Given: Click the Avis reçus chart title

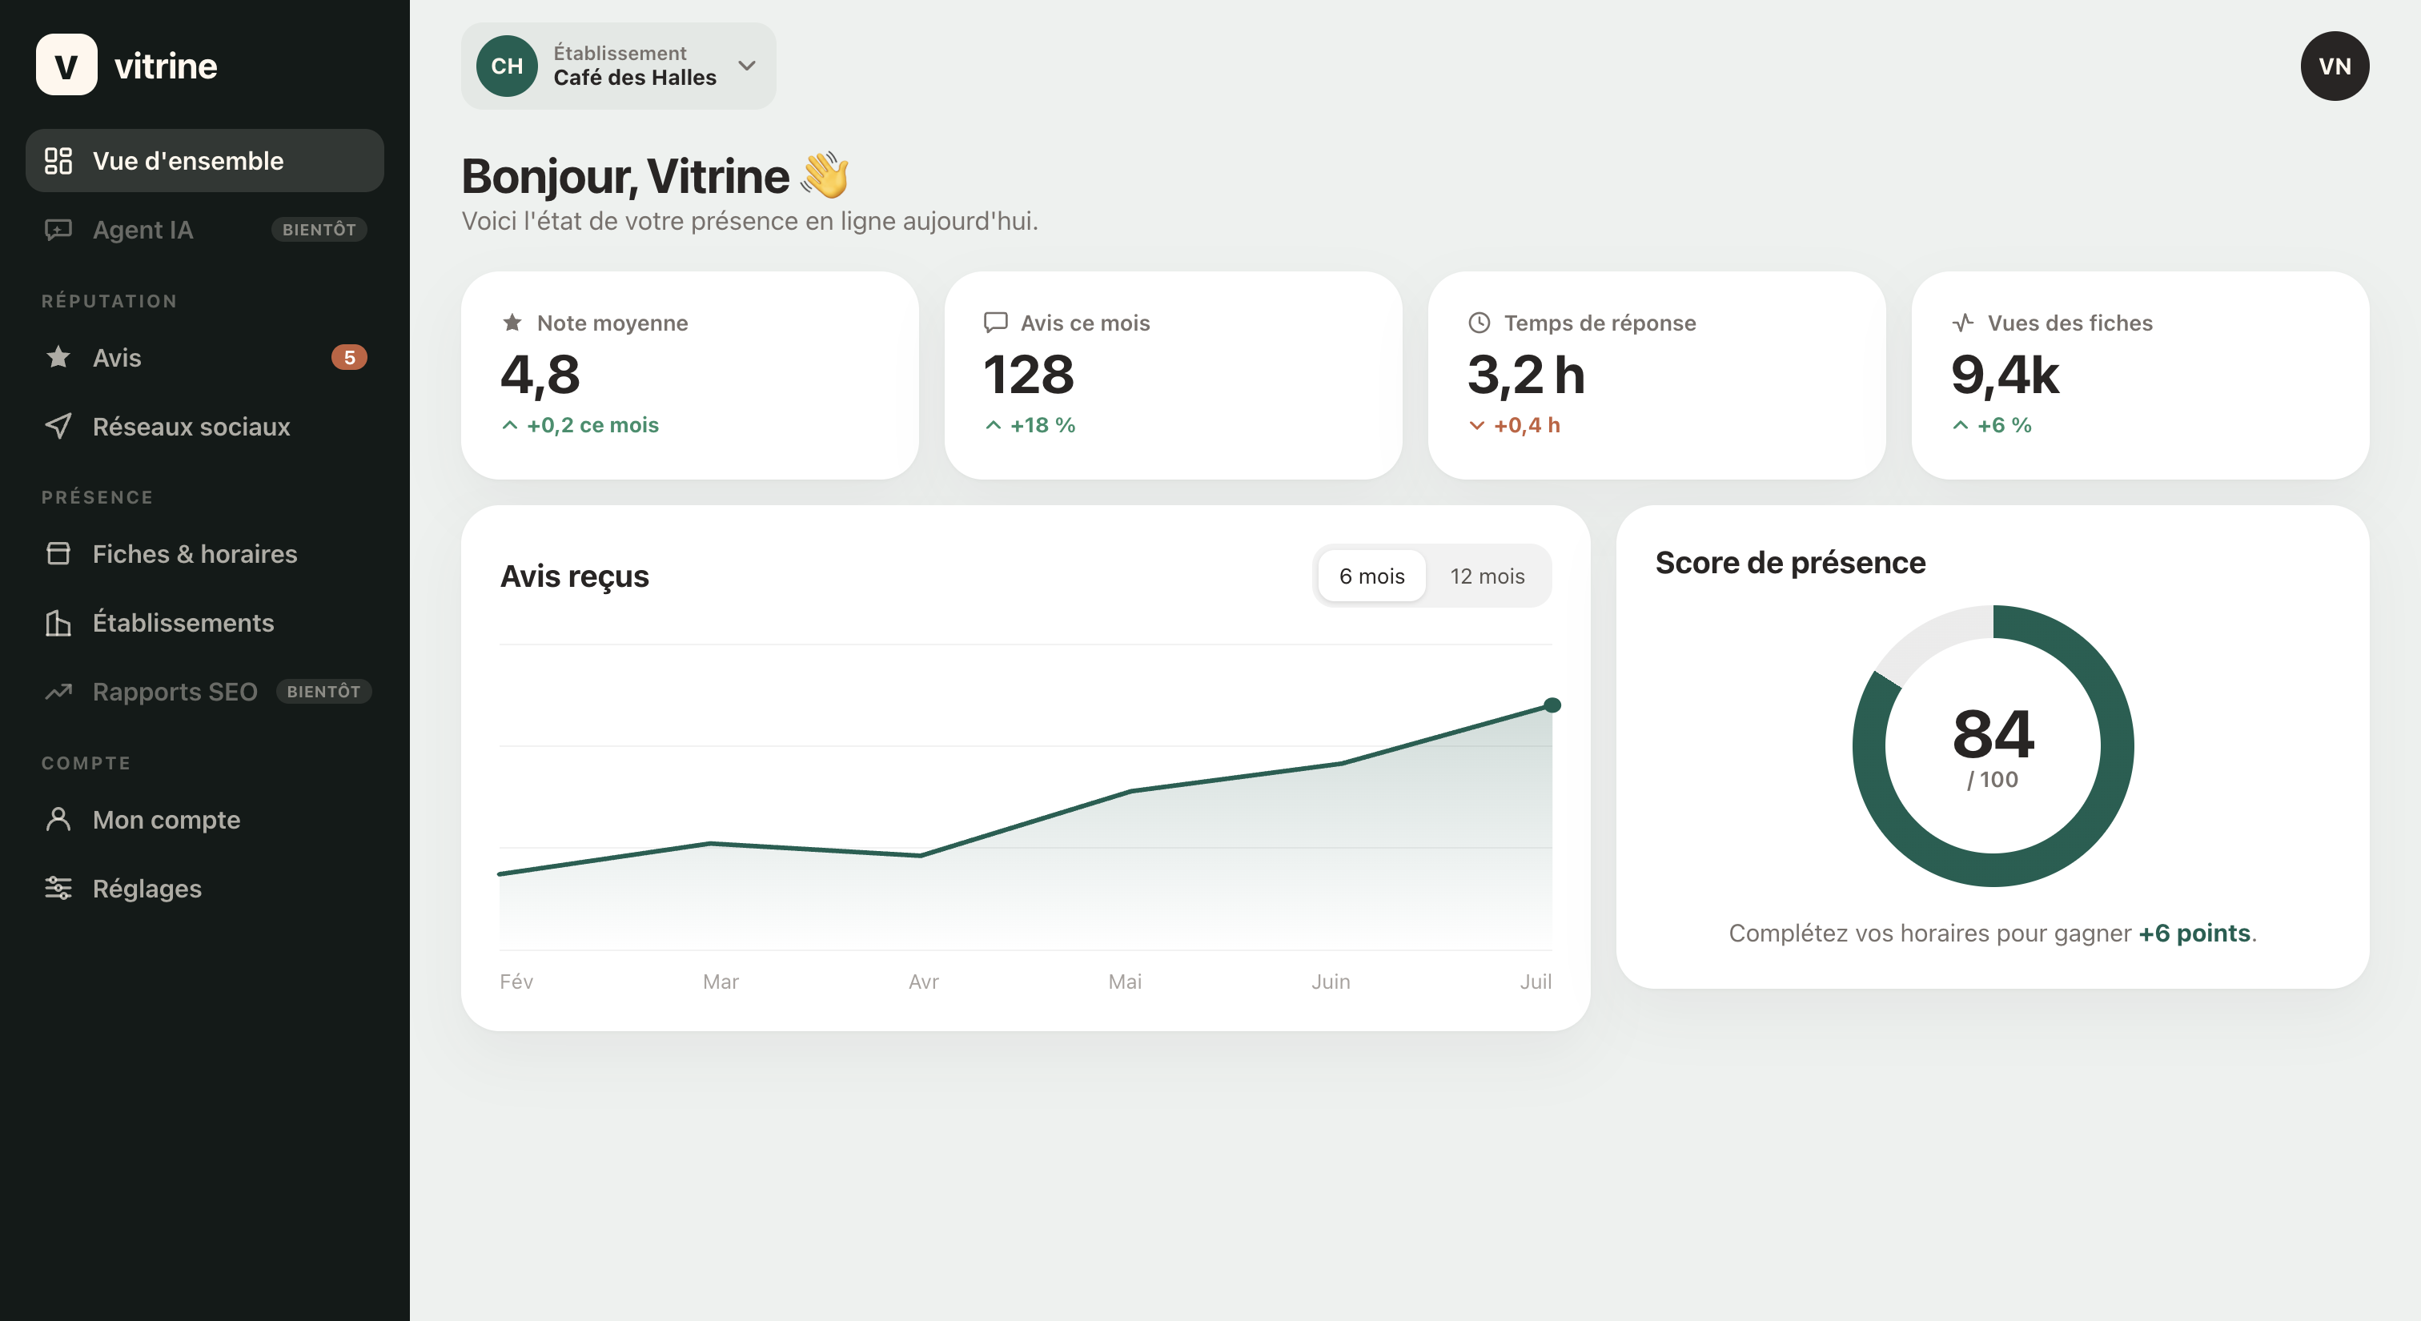Looking at the screenshot, I should 574,576.
